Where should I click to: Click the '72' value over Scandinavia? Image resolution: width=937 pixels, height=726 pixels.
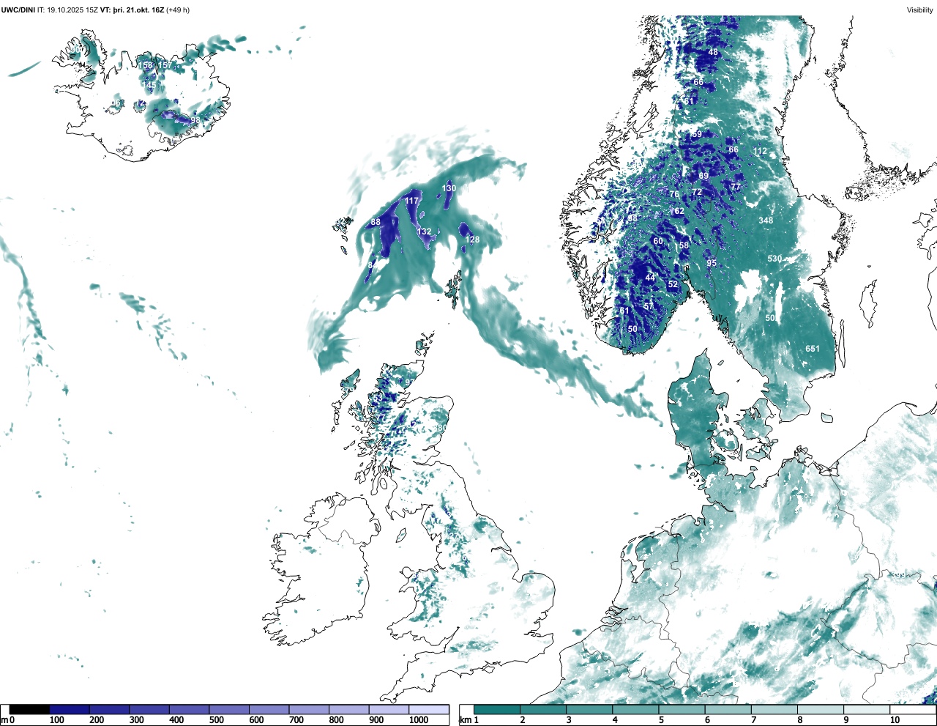pyautogui.click(x=697, y=192)
